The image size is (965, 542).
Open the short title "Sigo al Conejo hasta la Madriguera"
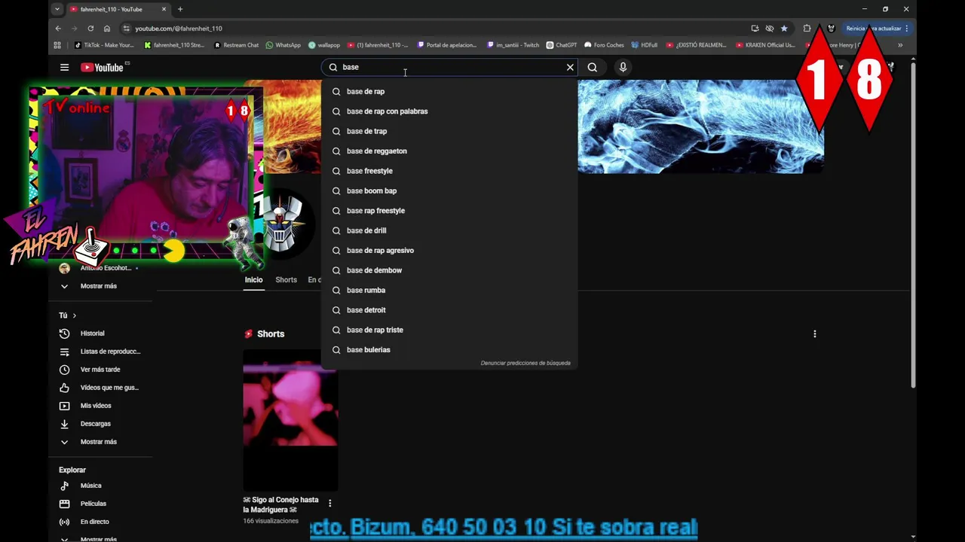280,504
